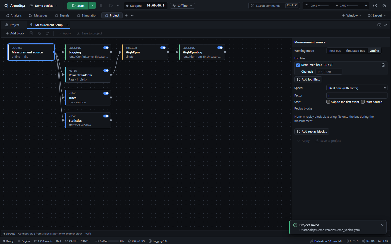The width and height of the screenshot is (391, 244).
Task: Check Skip to the first event
Action: click(328, 102)
